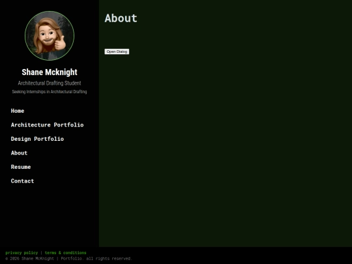This screenshot has height=264, width=352.
Task: Open the Design Portfolio page
Action: coord(37,139)
